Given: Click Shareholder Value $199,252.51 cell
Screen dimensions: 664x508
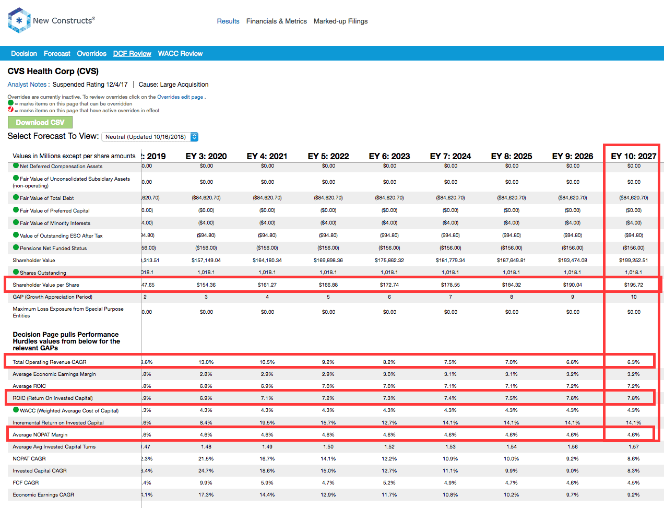Looking at the screenshot, I should (x=634, y=260).
